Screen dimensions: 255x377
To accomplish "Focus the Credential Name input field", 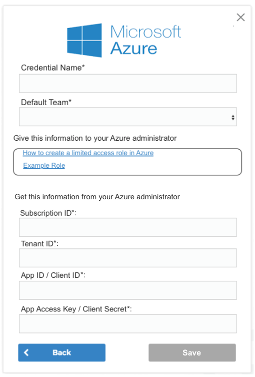I will click(x=127, y=84).
